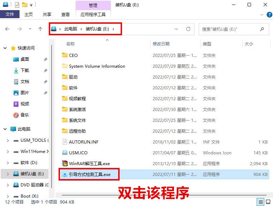This screenshot has height=206, width=273.
Task: Collapse the 此电脑 tree node
Action: tap(5, 129)
